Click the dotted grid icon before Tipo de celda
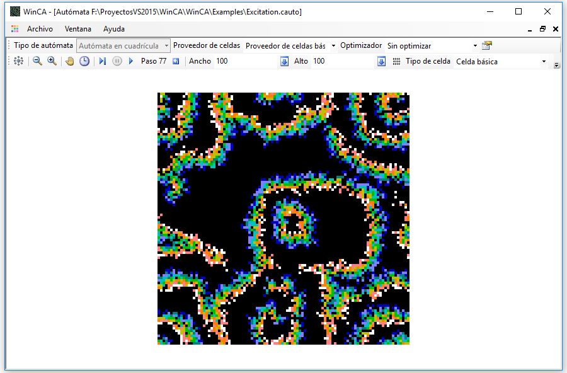 [x=397, y=61]
